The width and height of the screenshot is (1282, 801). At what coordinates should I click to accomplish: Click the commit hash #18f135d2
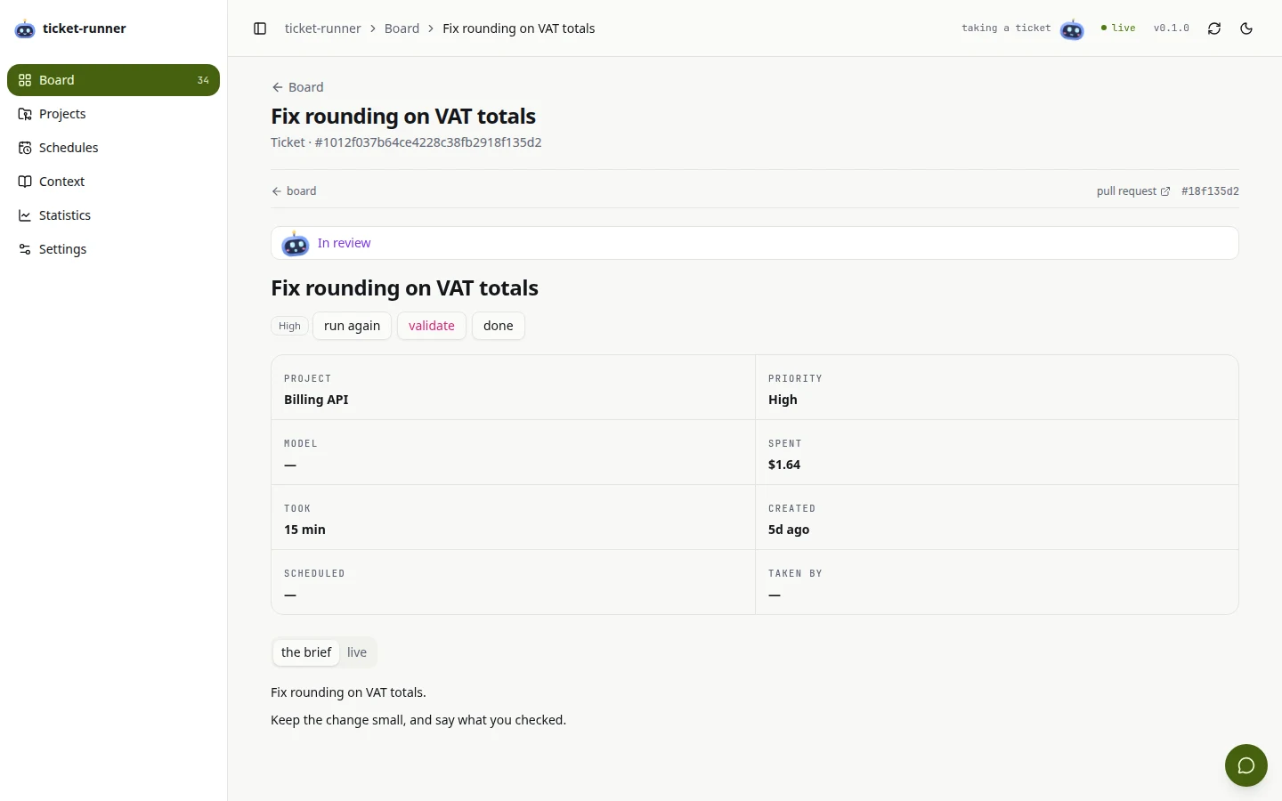(x=1210, y=191)
